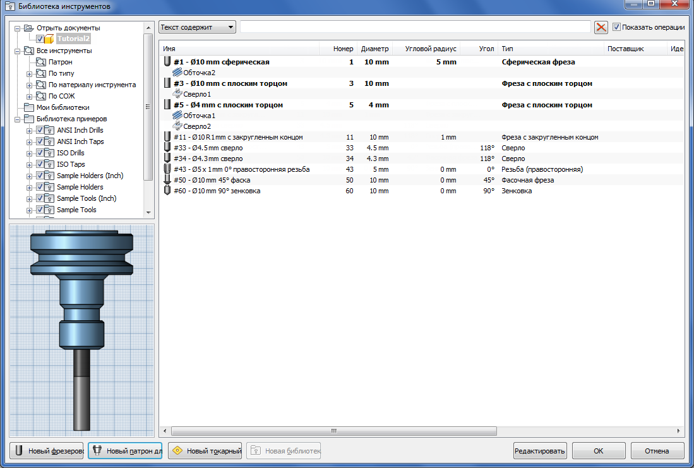This screenshot has width=694, height=468.
Task: Expand the По типу tree node
Action: [29, 74]
